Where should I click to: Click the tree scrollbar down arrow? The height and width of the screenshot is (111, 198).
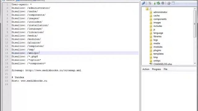[195, 63]
